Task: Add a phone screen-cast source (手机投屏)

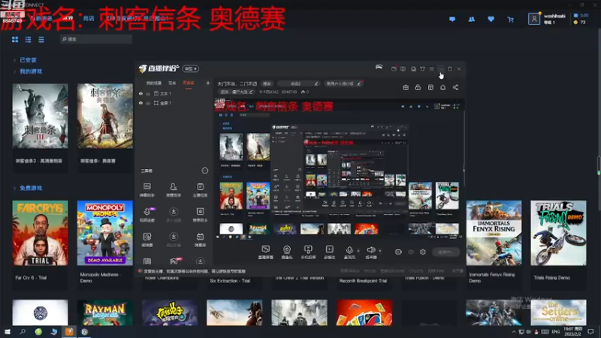Action: pos(308,252)
